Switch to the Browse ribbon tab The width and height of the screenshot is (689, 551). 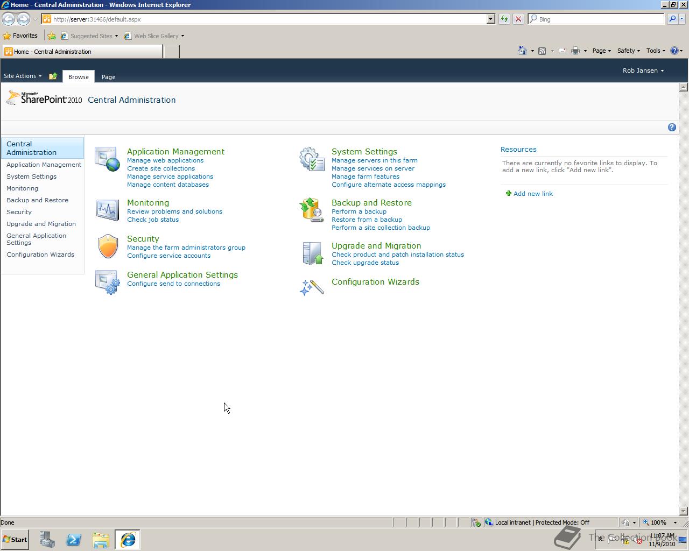(x=79, y=76)
